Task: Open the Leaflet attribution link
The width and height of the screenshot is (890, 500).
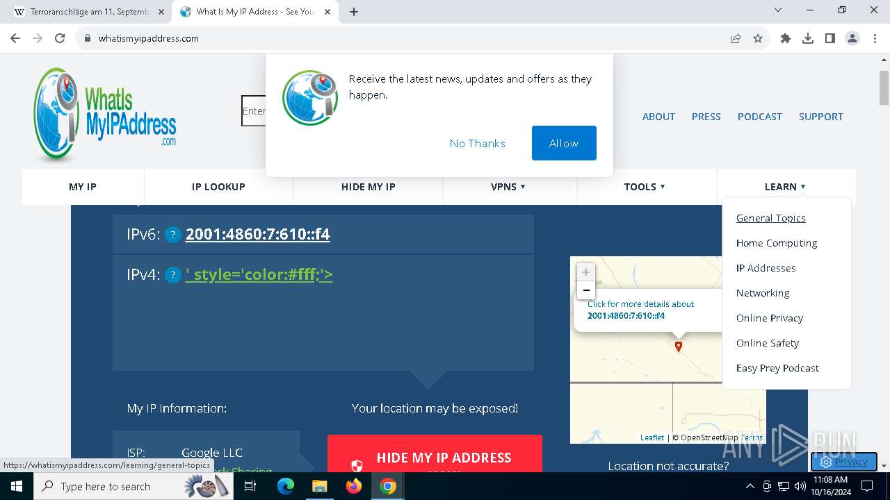Action: 652,437
